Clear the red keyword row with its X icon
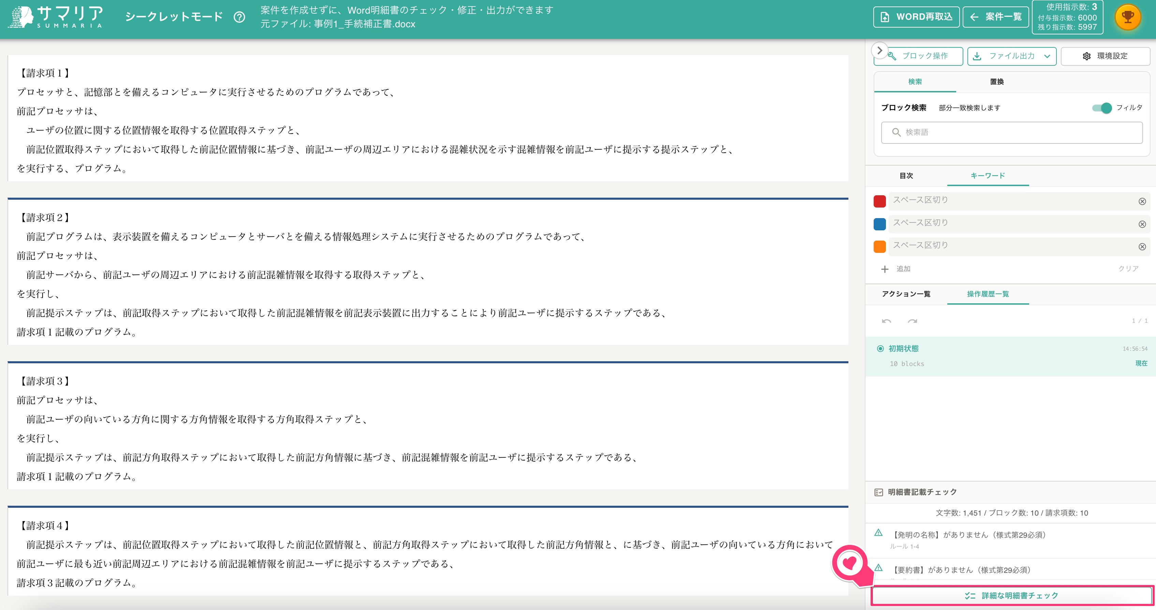Screen dimensions: 1156x610 [x=1142, y=201]
